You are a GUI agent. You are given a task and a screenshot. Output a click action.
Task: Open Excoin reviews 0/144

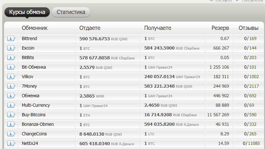(250, 48)
